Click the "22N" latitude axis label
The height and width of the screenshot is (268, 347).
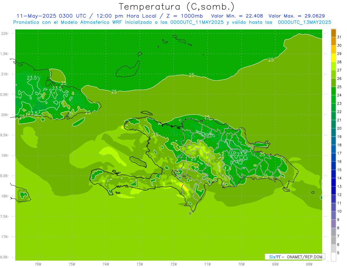[x=5, y=34]
